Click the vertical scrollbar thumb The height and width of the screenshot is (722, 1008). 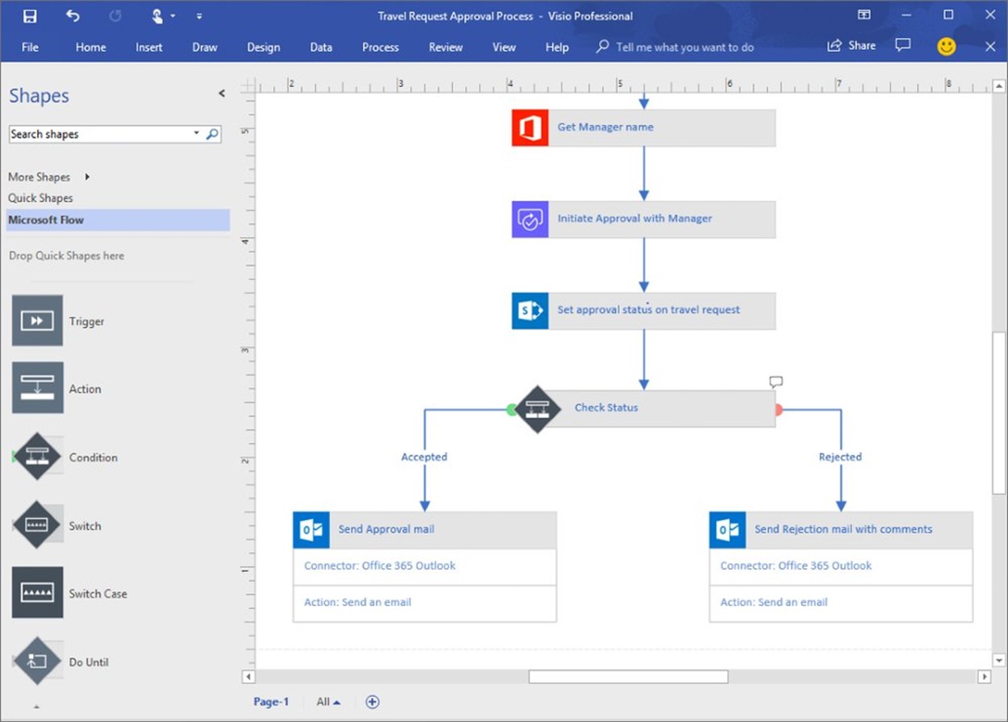(x=999, y=413)
